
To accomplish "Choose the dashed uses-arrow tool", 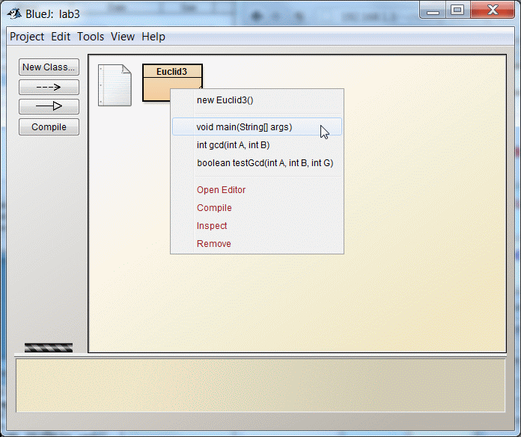I will point(49,87).
